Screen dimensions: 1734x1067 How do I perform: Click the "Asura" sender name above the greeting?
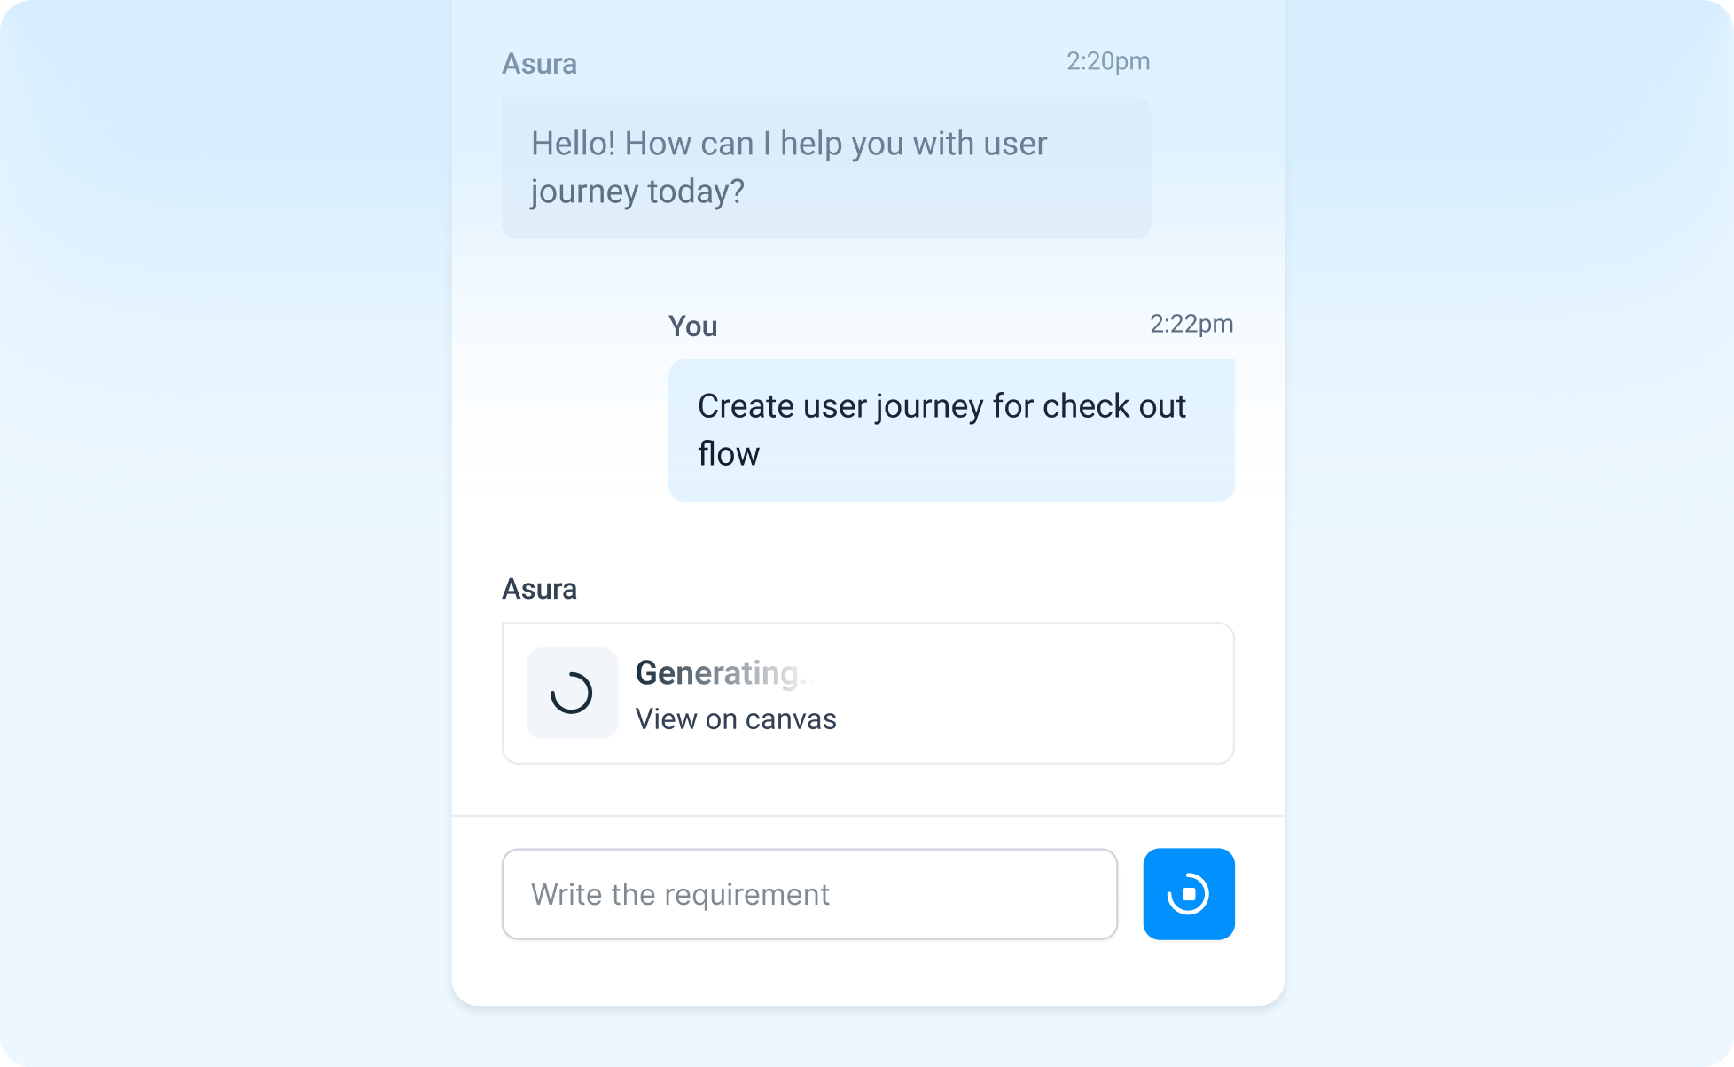[539, 64]
